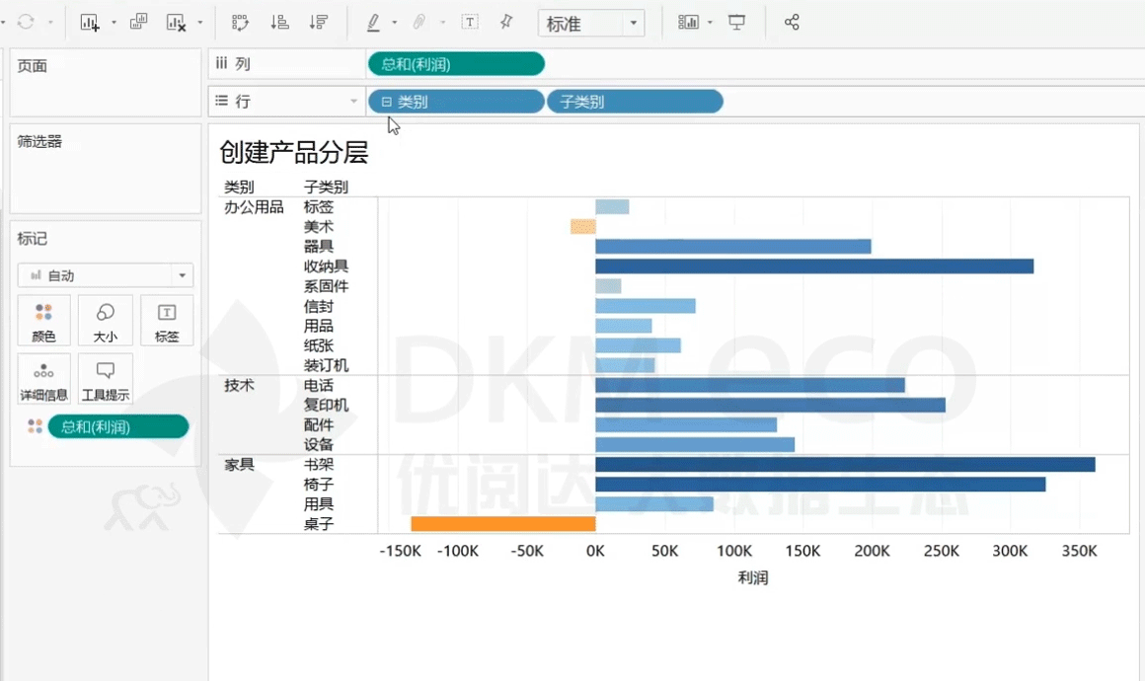Click the highlight pen icon
Image resolution: width=1145 pixels, height=681 pixels.
point(373,23)
